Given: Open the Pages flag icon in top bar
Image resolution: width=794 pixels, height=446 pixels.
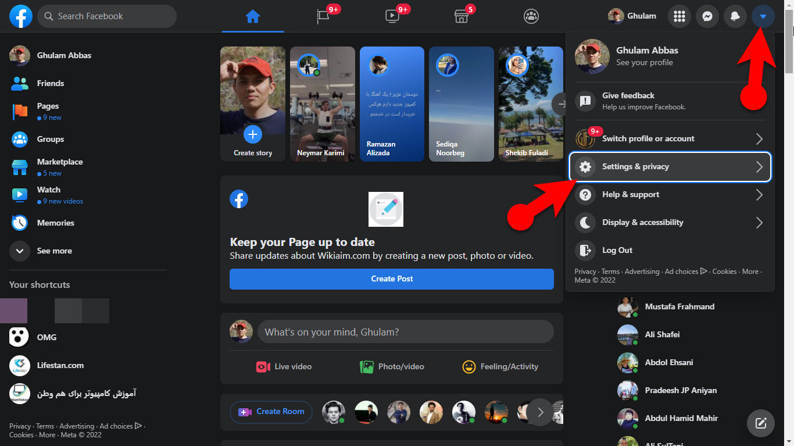Looking at the screenshot, I should tap(323, 16).
